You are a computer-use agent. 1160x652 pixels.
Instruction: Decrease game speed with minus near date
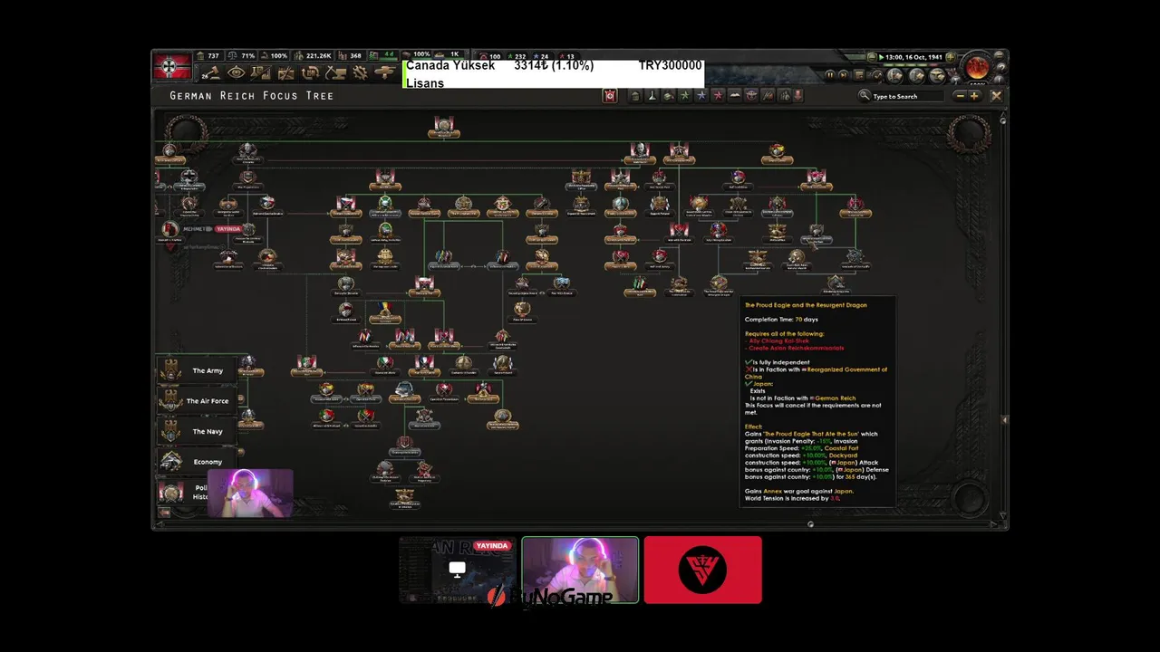(872, 58)
